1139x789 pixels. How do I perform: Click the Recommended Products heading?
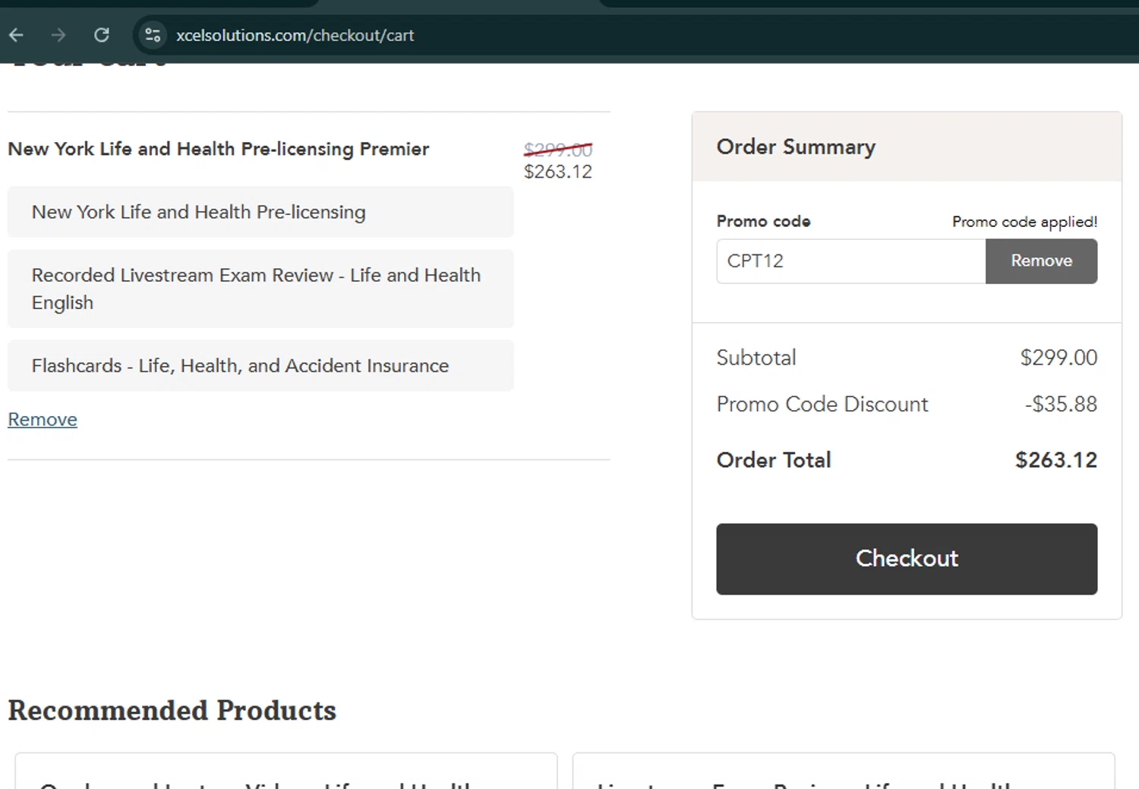[172, 711]
